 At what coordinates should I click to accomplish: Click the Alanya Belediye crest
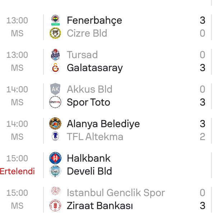click(x=55, y=124)
